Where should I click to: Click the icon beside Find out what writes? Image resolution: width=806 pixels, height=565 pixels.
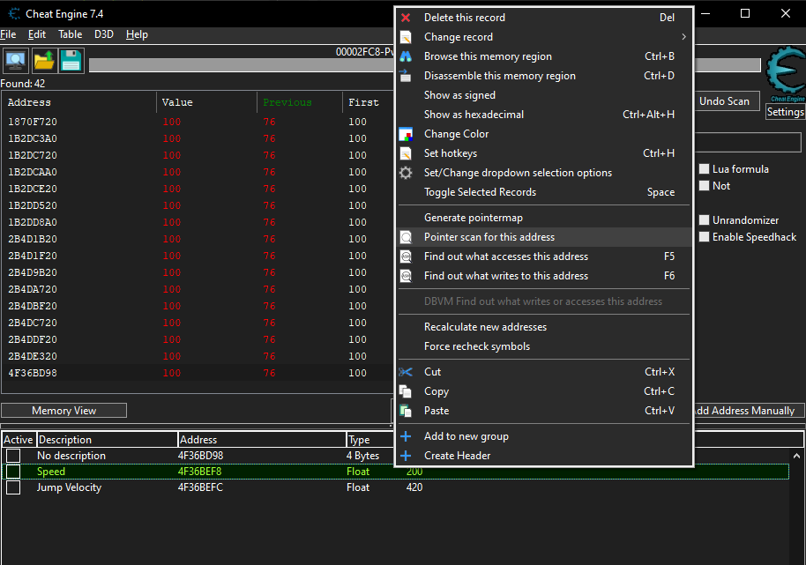pyautogui.click(x=406, y=276)
